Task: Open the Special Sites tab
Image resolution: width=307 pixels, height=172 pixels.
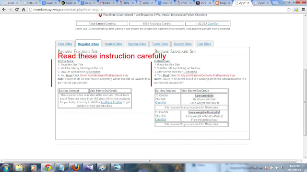Action: [137, 44]
